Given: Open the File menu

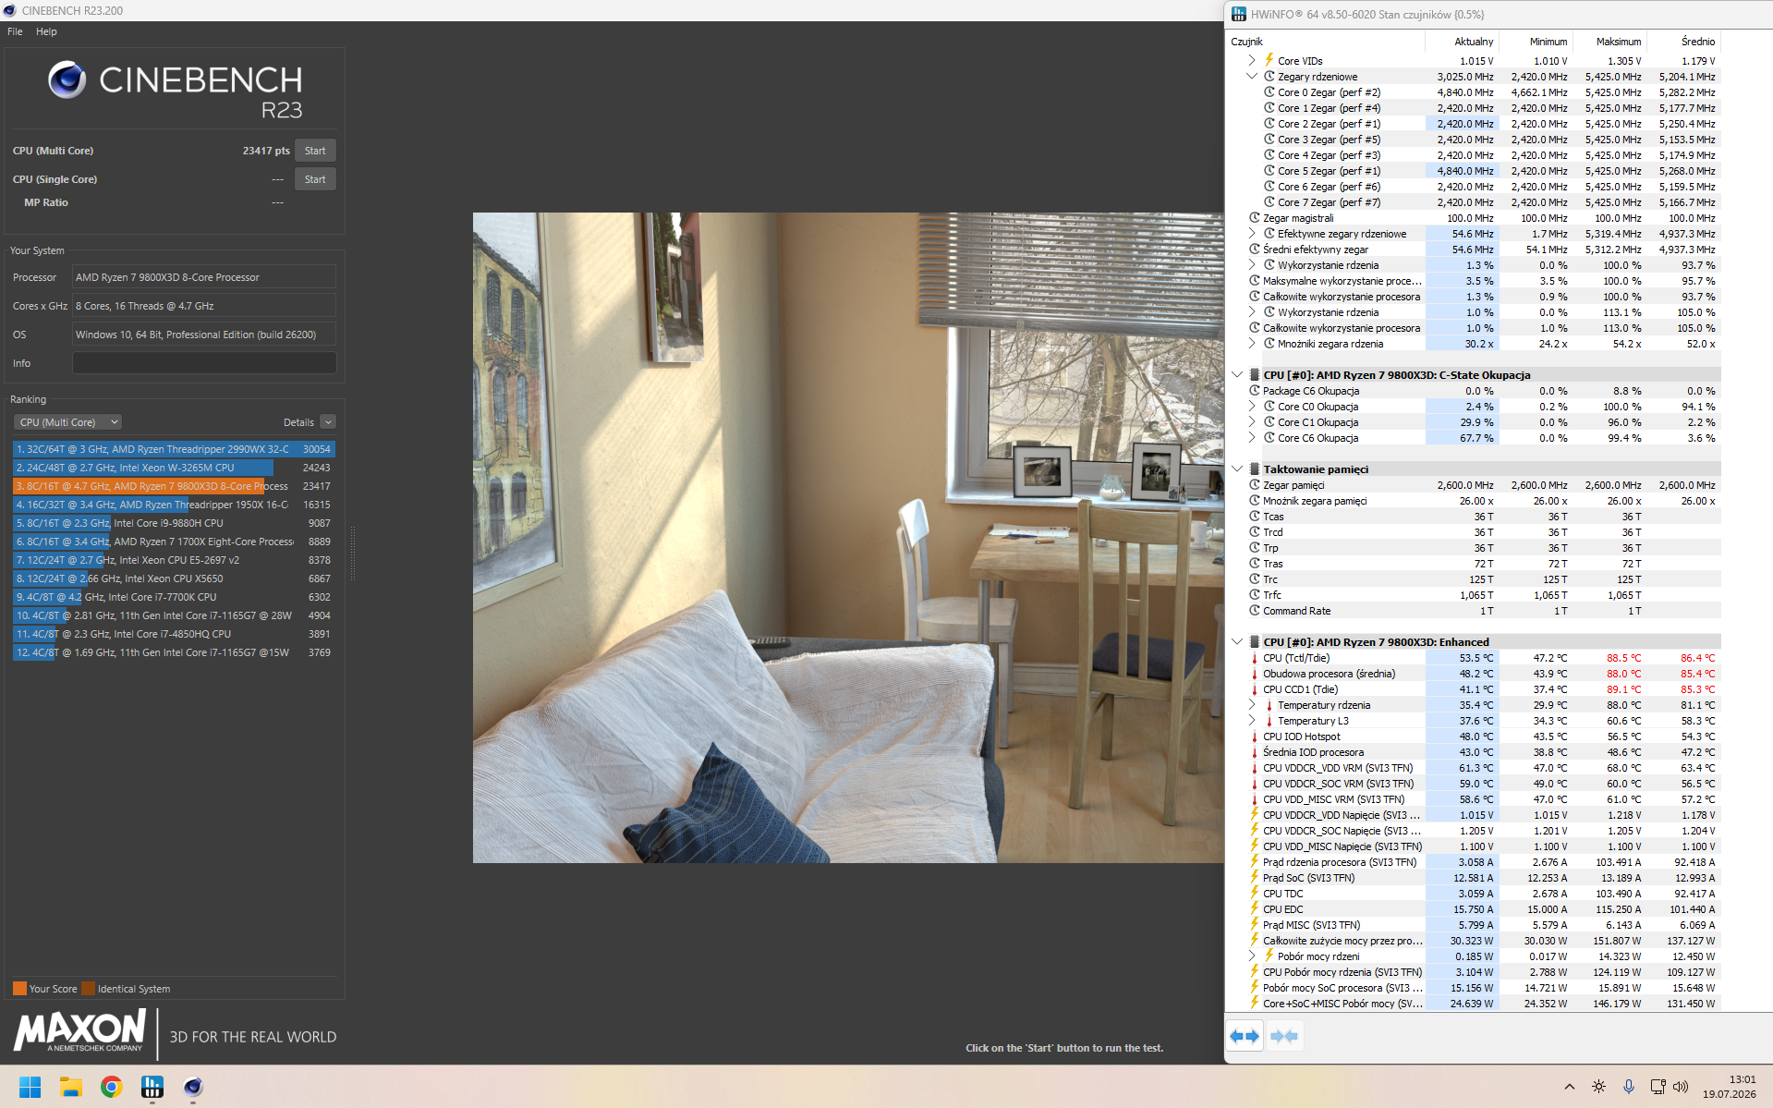Looking at the screenshot, I should coord(15,31).
